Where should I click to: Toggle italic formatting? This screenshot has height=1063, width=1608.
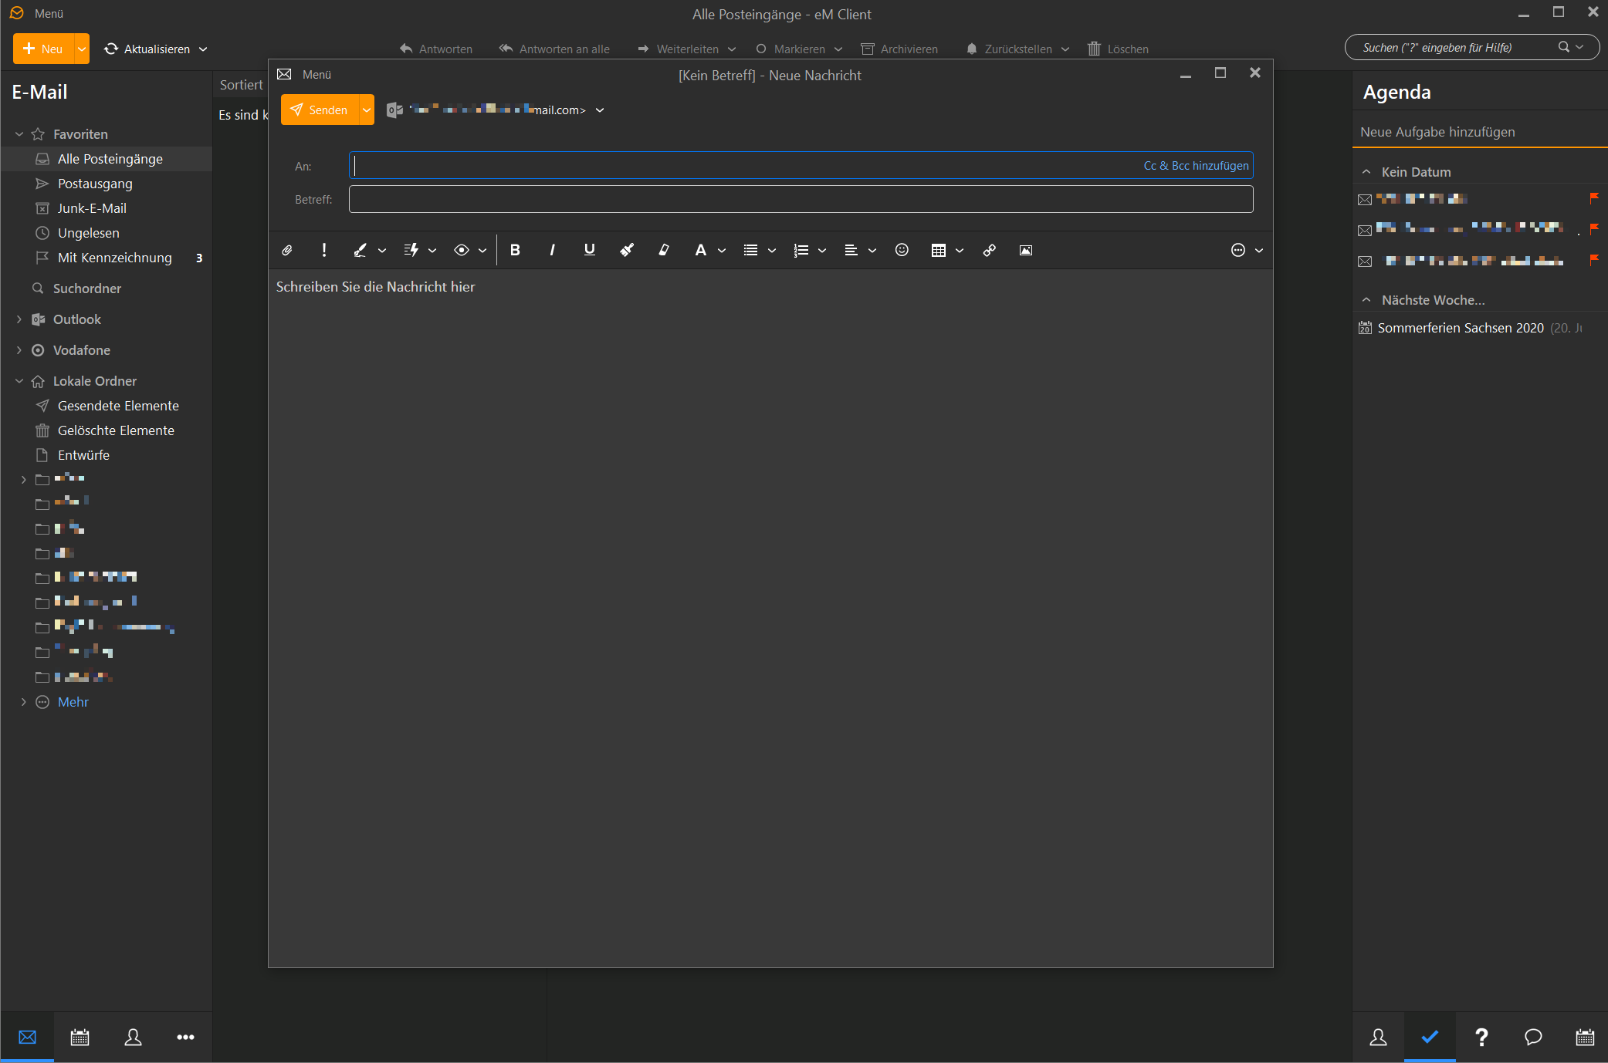coord(552,250)
